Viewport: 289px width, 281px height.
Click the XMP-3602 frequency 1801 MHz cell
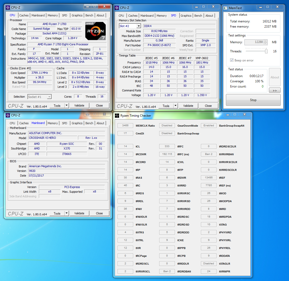pos(202,63)
